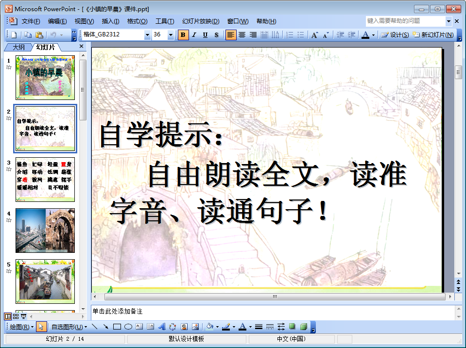Apply a numbered list
The height and width of the screenshot is (348, 466).
coord(290,35)
